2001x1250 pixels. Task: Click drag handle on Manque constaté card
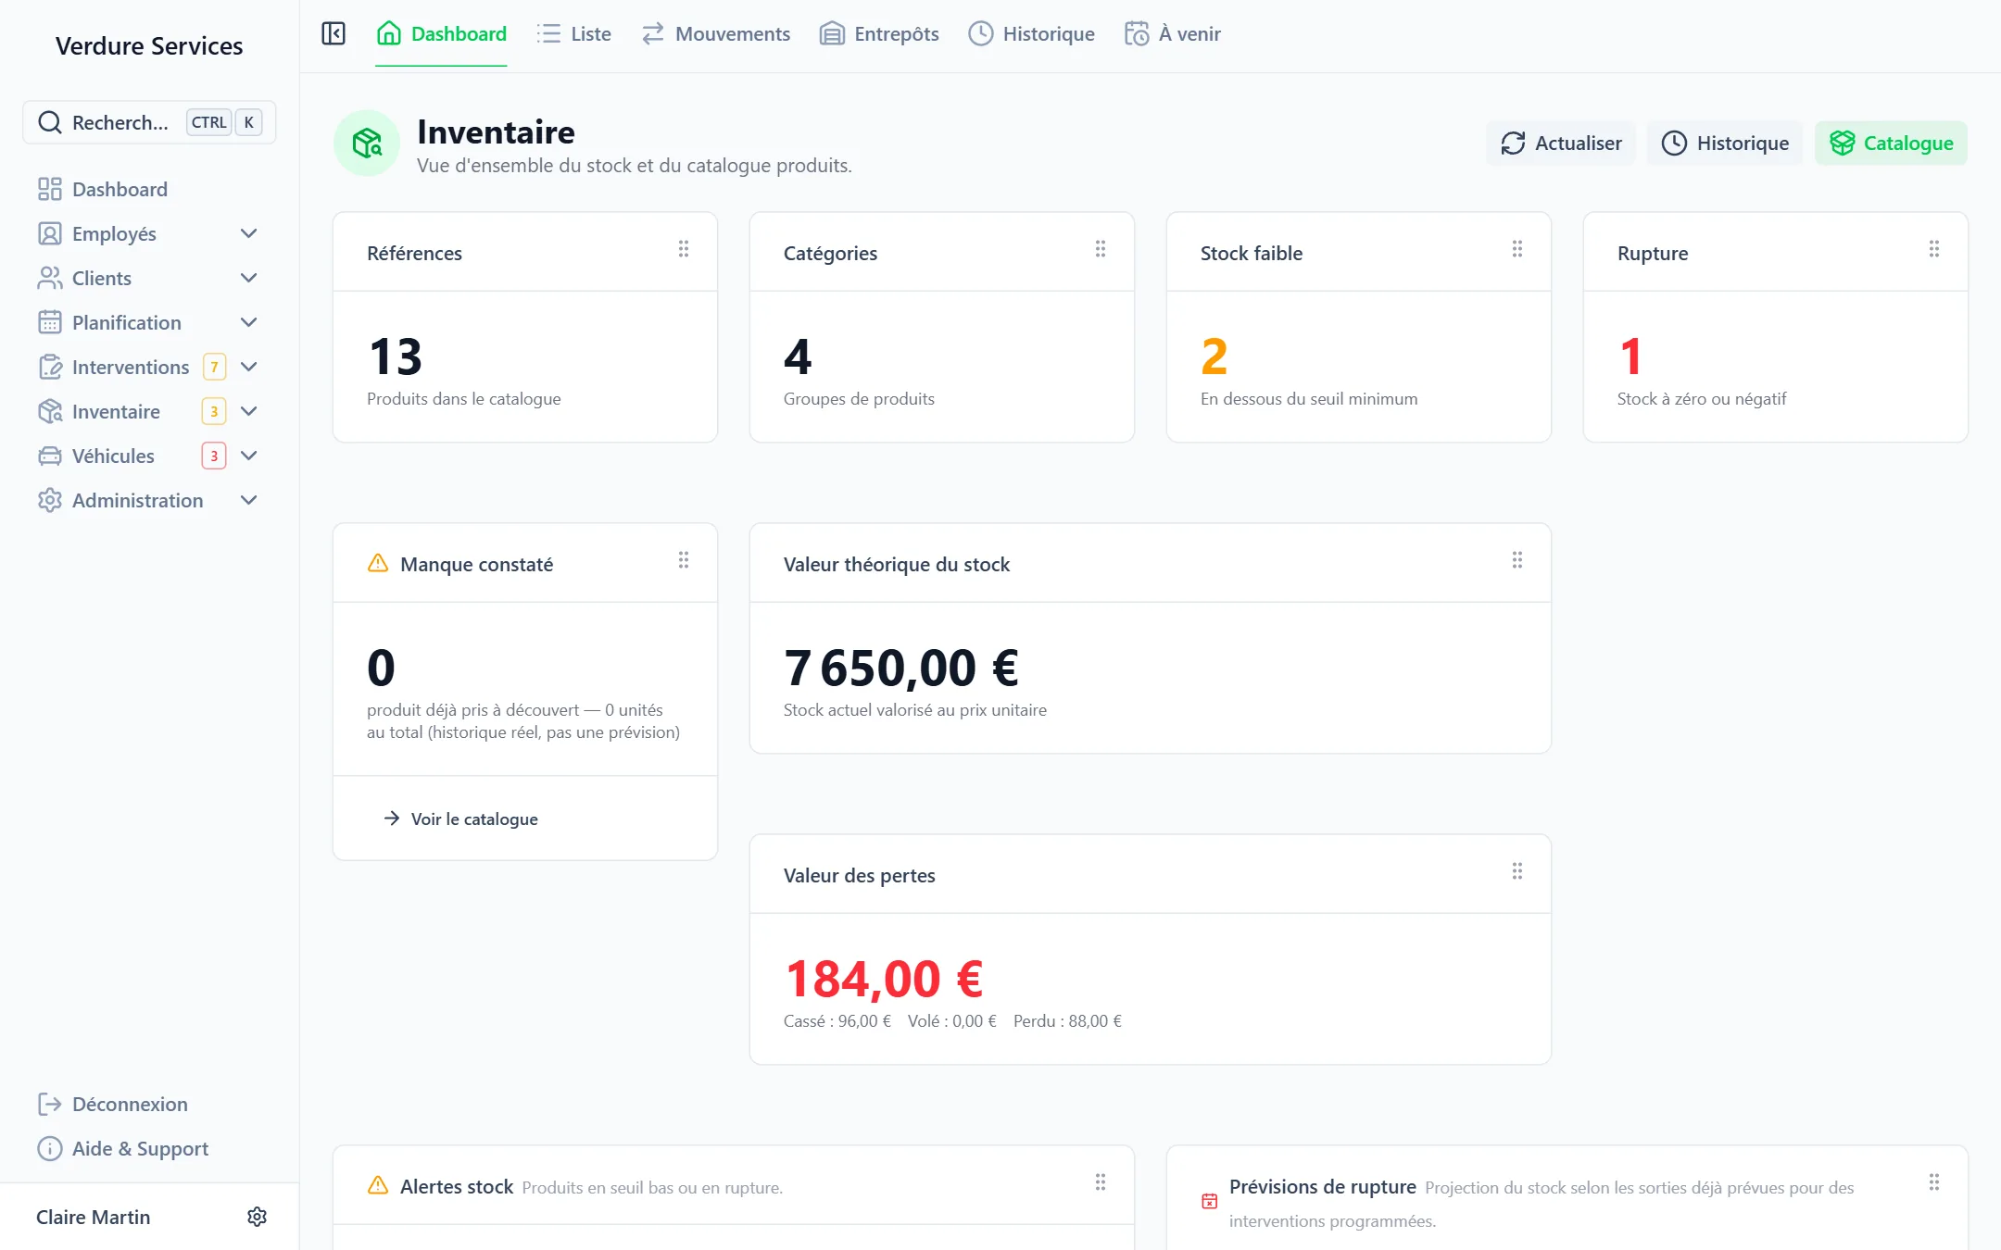point(684,560)
